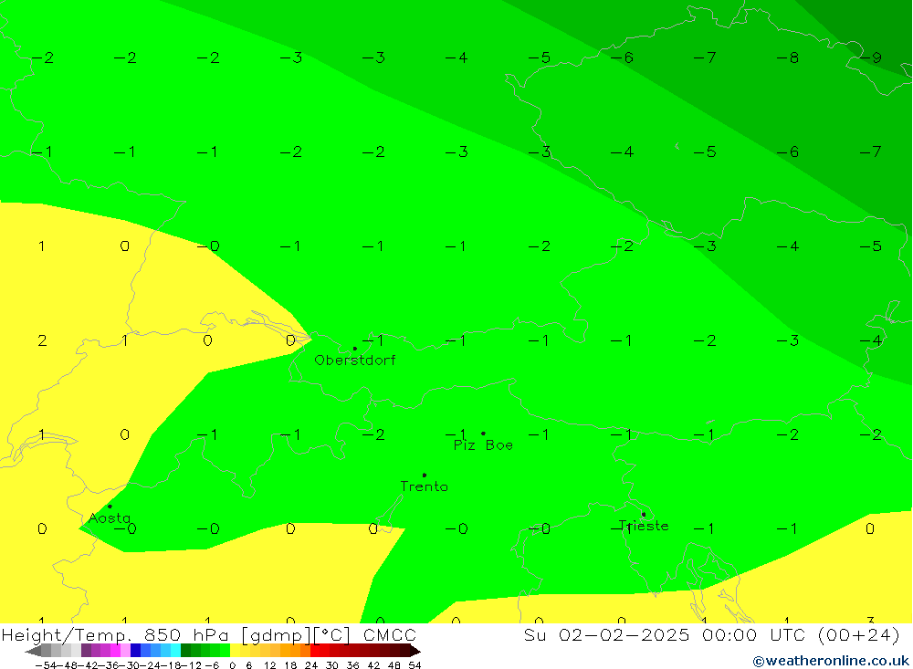
Task: Pick the cyan swatch in the color legend
Action: 175,652
